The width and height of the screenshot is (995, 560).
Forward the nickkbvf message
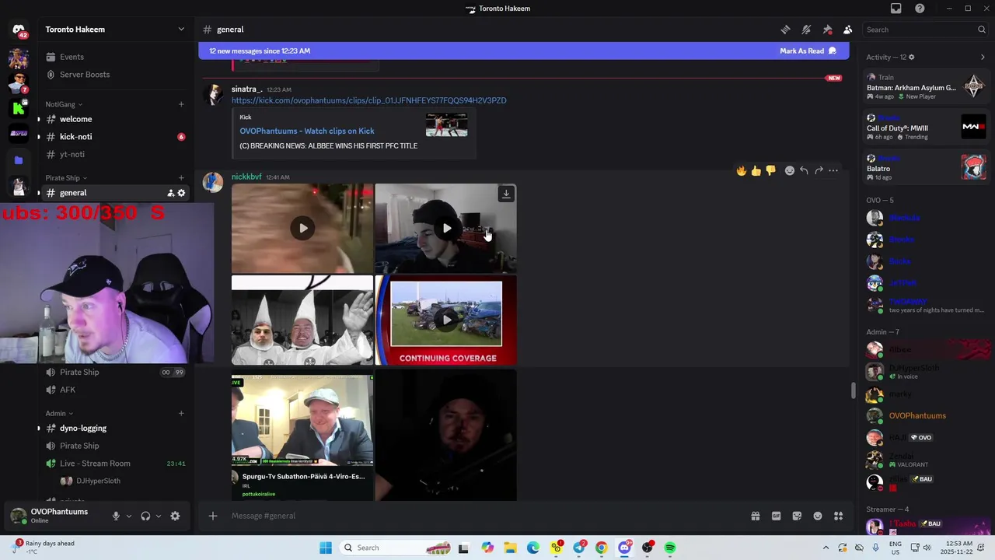(x=819, y=170)
